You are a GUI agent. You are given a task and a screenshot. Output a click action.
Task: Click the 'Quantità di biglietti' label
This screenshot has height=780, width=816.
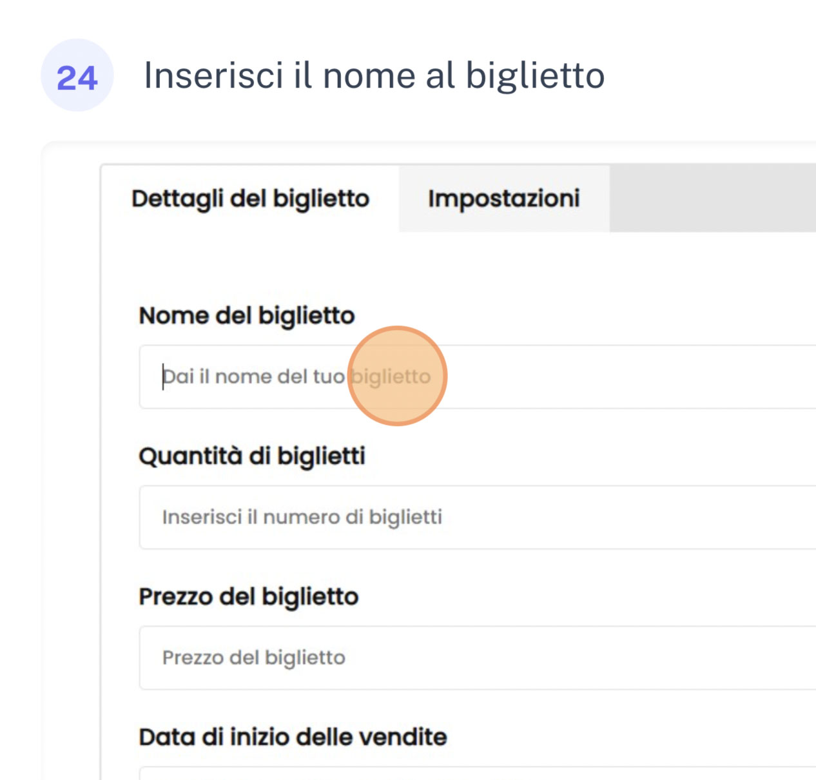pyautogui.click(x=252, y=456)
